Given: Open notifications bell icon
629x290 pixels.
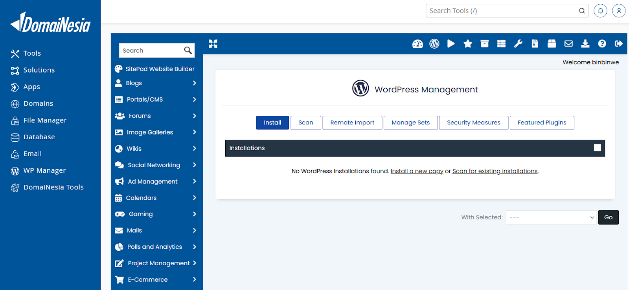Looking at the screenshot, I should point(600,11).
